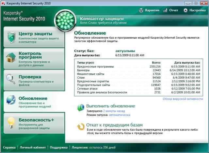This screenshot has width=209, height=153.
Task: Click the Компьютер защищен status heading
Action: 102,19
